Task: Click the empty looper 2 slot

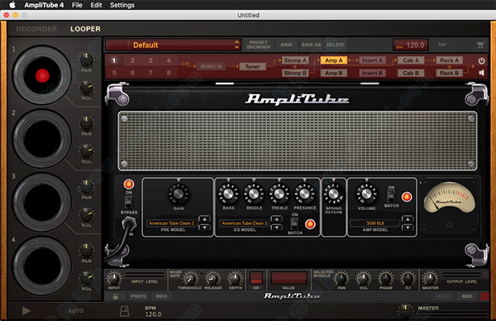Action: coord(42,139)
